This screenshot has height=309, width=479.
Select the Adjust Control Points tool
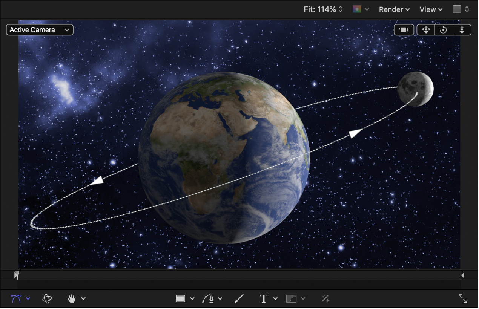[16, 298]
